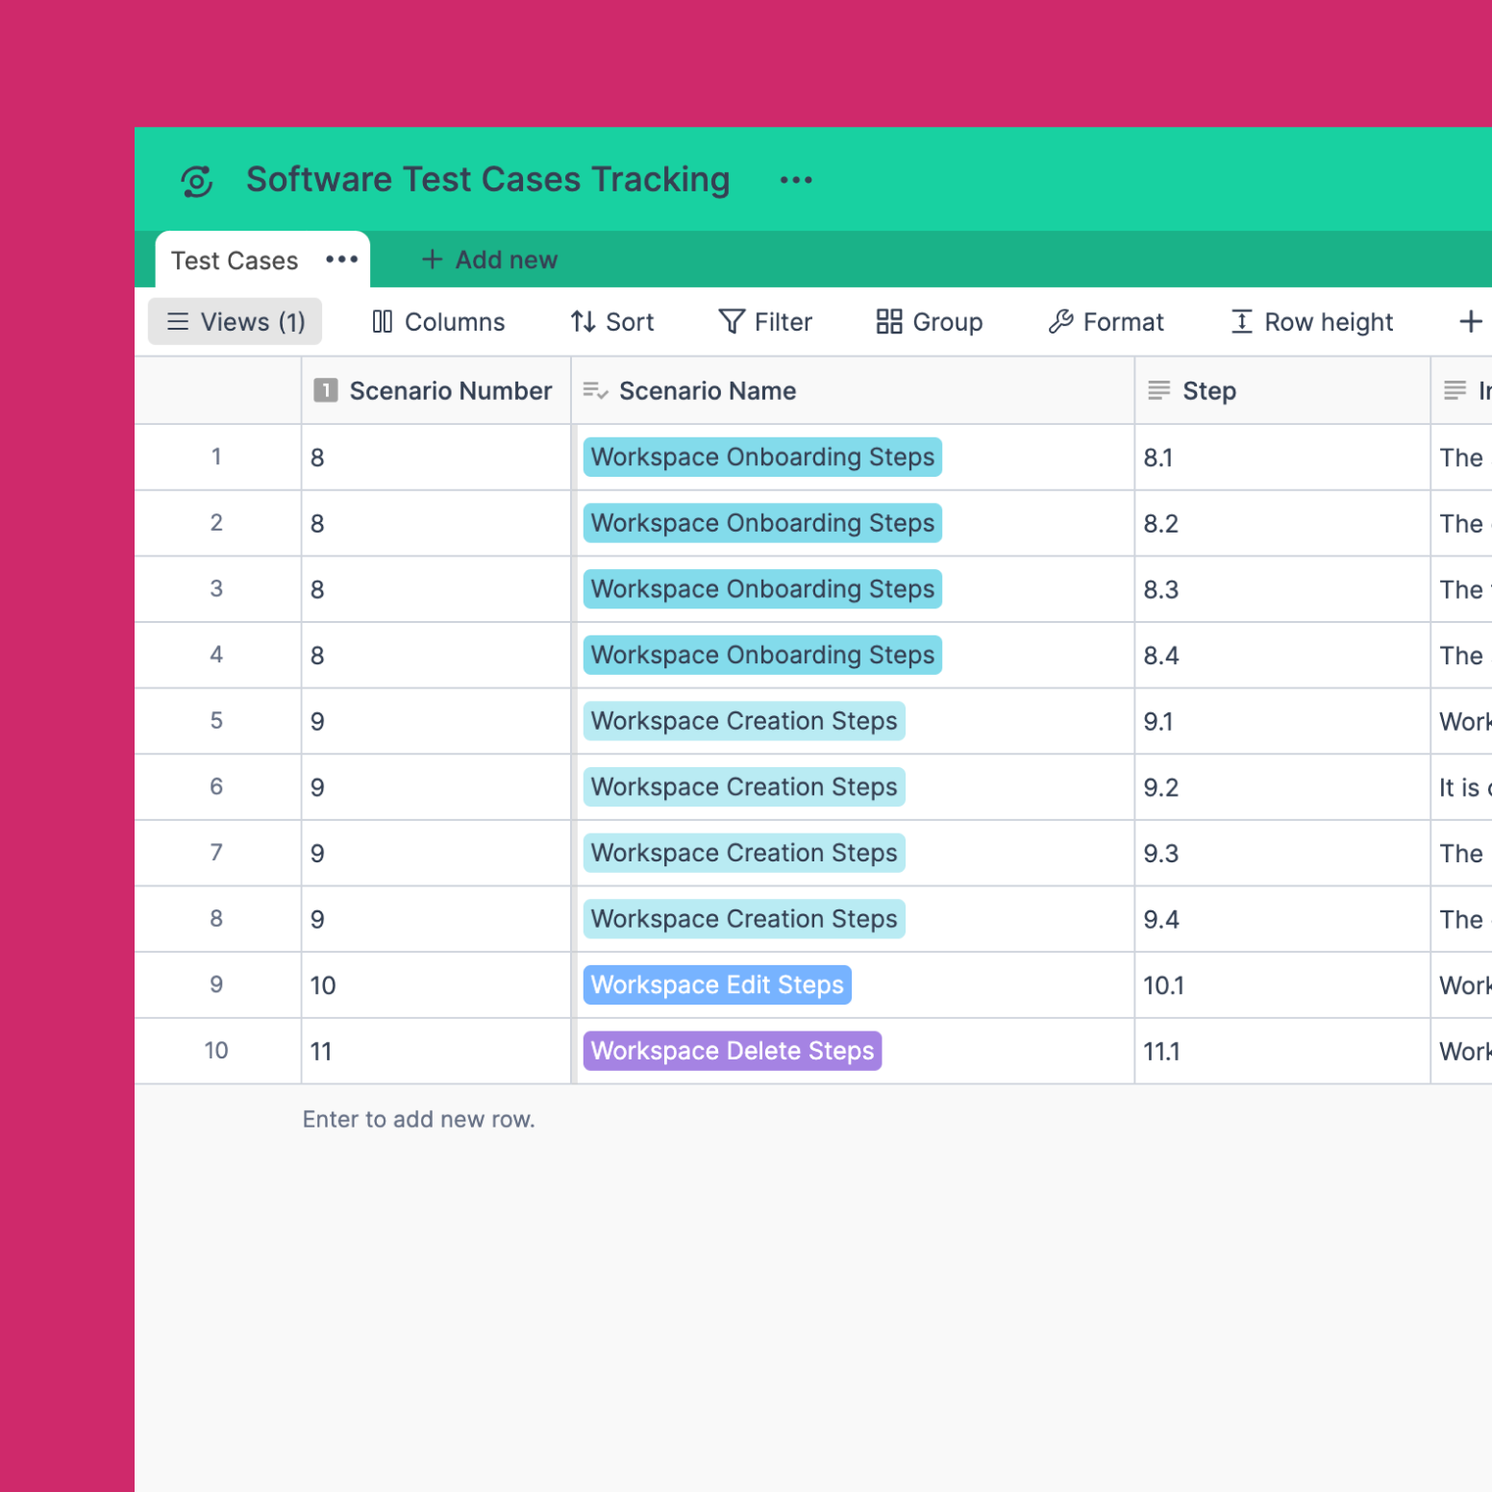Open the Format wrench icon
The image size is (1492, 1492).
pos(1060,322)
